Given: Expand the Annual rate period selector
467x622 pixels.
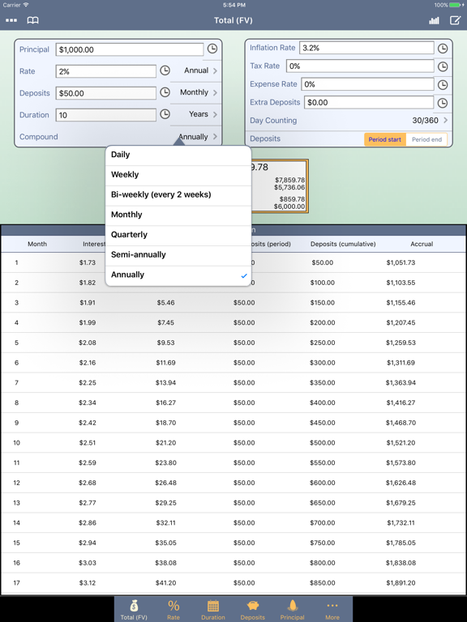Looking at the screenshot, I should pos(200,70).
